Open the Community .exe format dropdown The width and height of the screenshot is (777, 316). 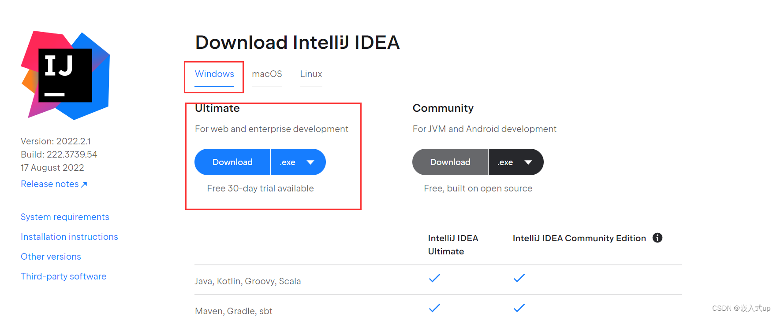[x=516, y=162]
